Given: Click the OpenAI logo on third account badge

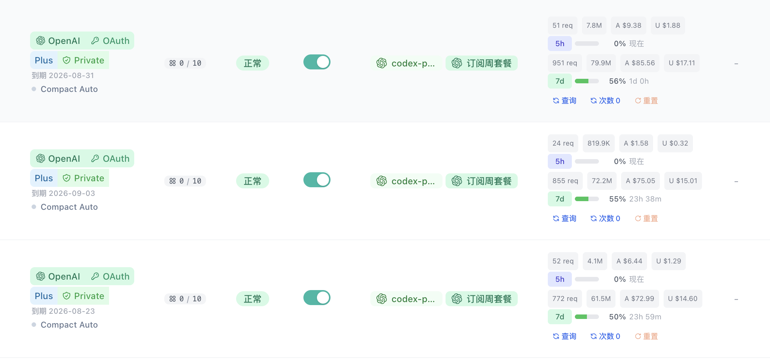Looking at the screenshot, I should coord(41,276).
